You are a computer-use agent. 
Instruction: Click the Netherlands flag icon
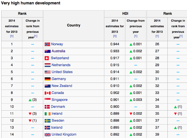pos(48,65)
